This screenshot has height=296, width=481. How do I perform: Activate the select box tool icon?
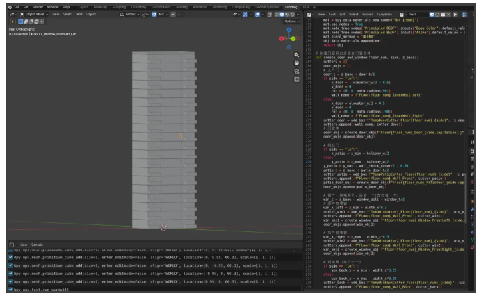pyautogui.click(x=13, y=22)
